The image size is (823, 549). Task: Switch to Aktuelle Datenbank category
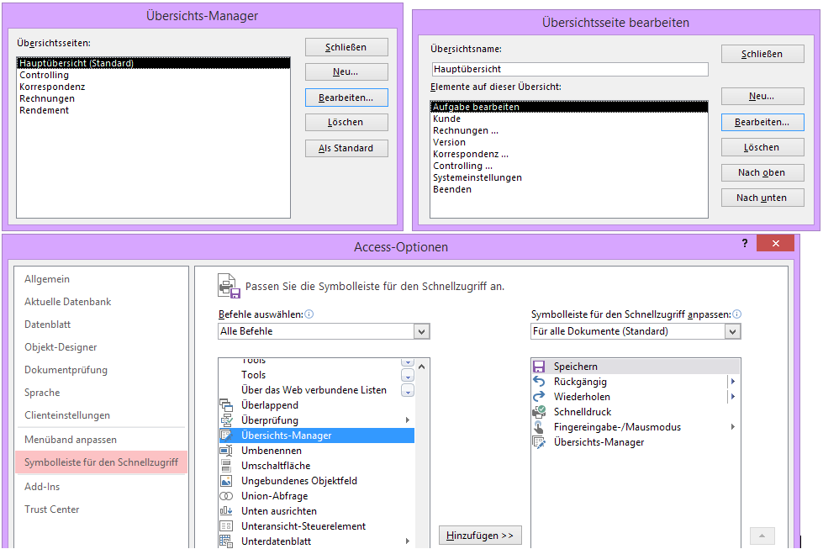(68, 302)
